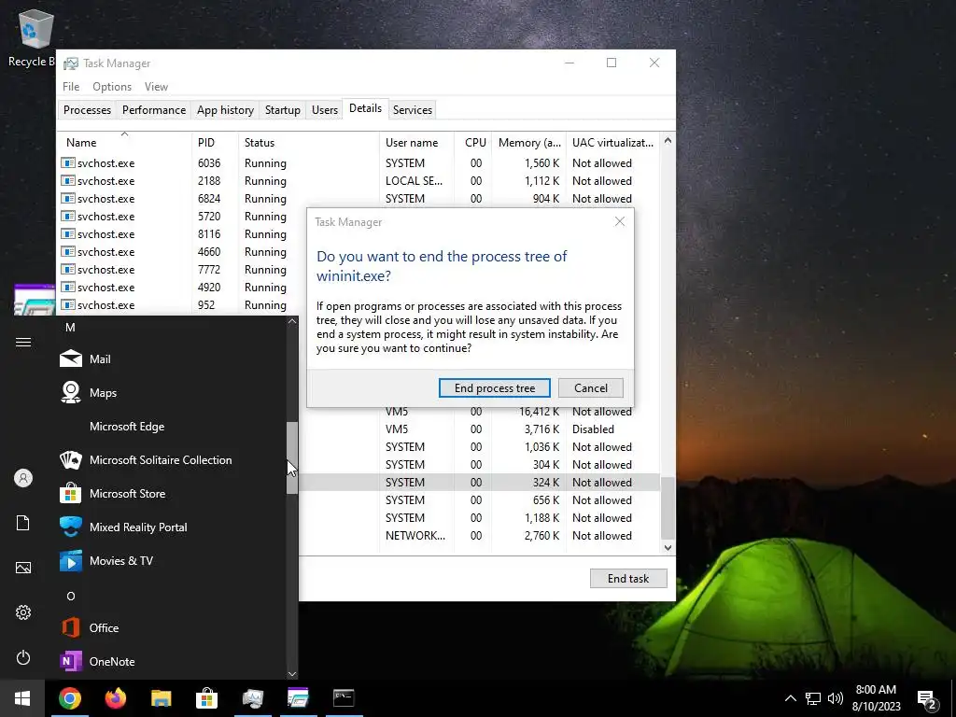Sort by User name column
Image resolution: width=956 pixels, height=717 pixels.
point(416,143)
